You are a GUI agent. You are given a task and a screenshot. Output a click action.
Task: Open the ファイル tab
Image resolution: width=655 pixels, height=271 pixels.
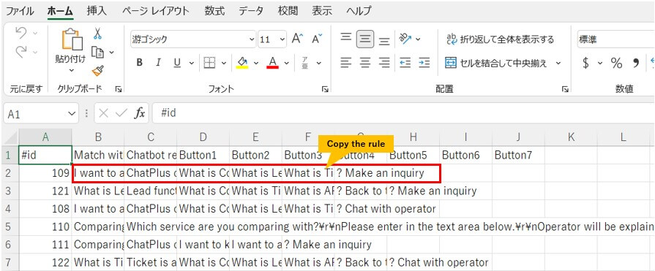click(20, 11)
